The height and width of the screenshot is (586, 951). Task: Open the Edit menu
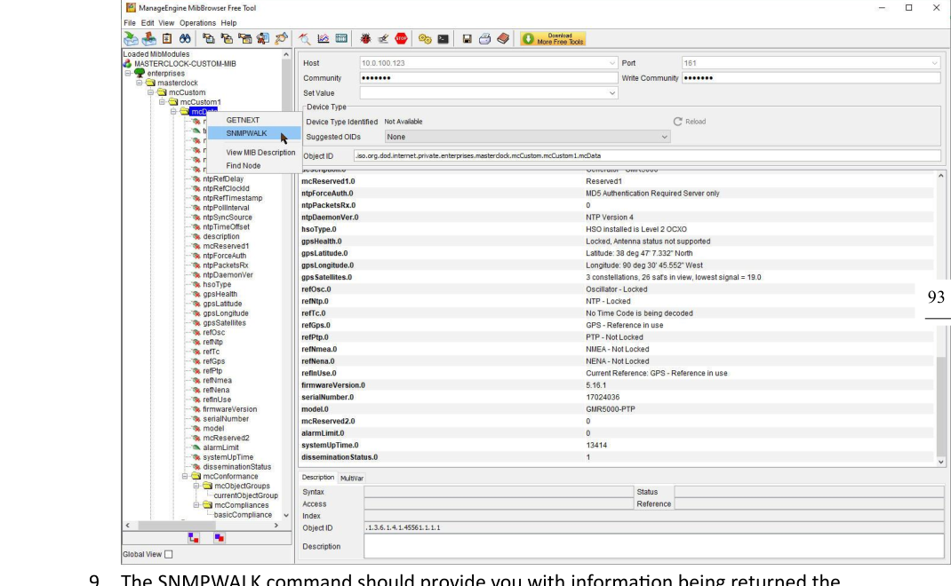148,23
